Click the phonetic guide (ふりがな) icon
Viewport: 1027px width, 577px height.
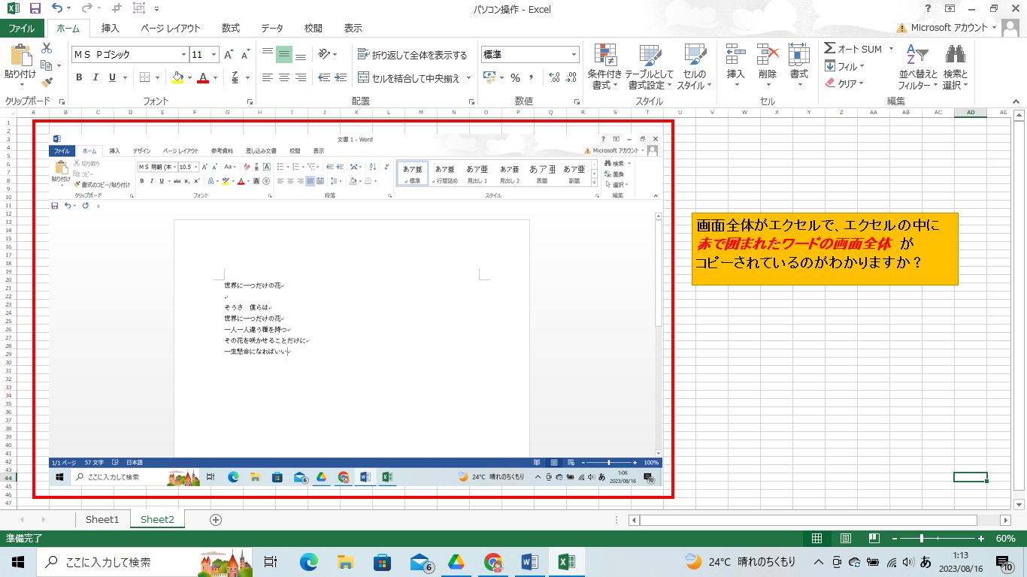(x=235, y=77)
